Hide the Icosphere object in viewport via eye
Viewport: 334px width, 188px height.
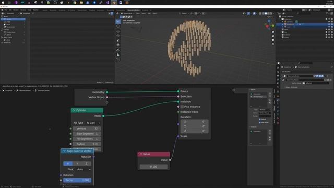pyautogui.click(x=329, y=25)
